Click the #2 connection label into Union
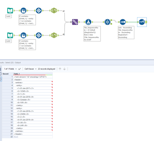Image resolution: width=154 pixels, height=141 pixels. (64, 35)
